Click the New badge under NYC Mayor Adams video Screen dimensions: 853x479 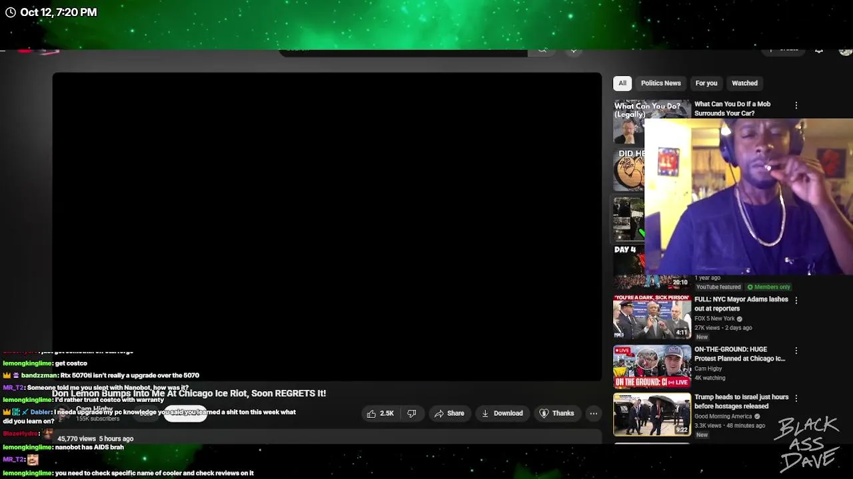702,337
